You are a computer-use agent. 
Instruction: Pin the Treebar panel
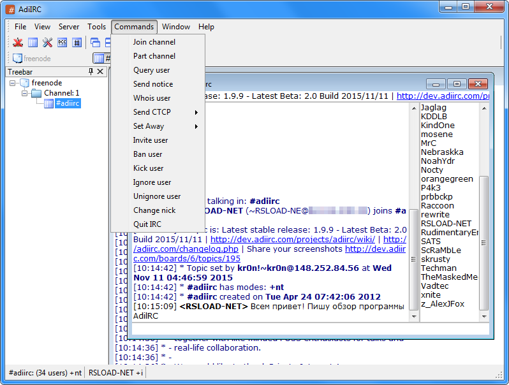pyautogui.click(x=91, y=71)
